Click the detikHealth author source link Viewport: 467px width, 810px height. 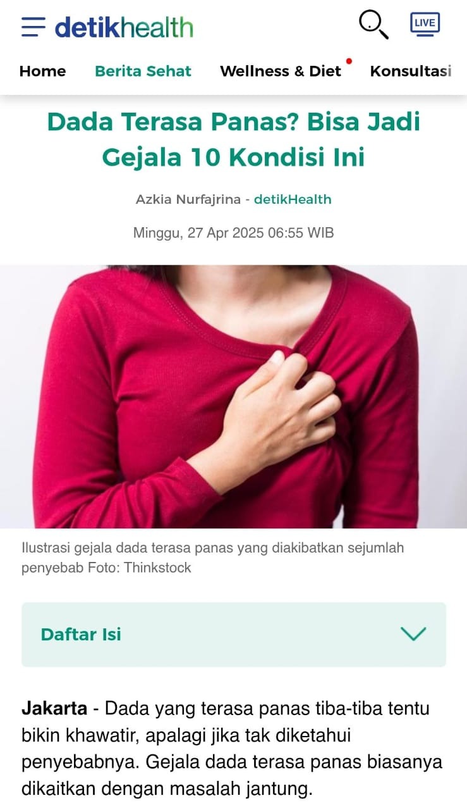(293, 199)
